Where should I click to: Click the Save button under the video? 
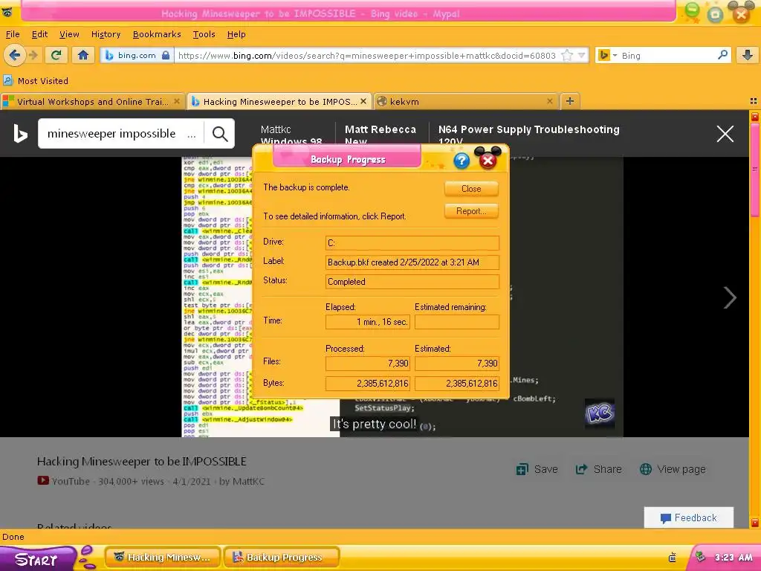click(x=537, y=469)
